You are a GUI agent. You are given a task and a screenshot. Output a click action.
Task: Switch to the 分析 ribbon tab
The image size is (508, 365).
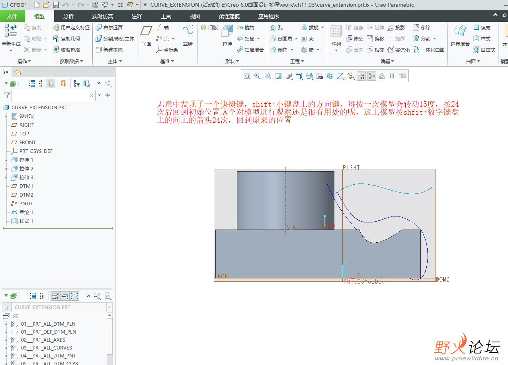click(x=68, y=16)
